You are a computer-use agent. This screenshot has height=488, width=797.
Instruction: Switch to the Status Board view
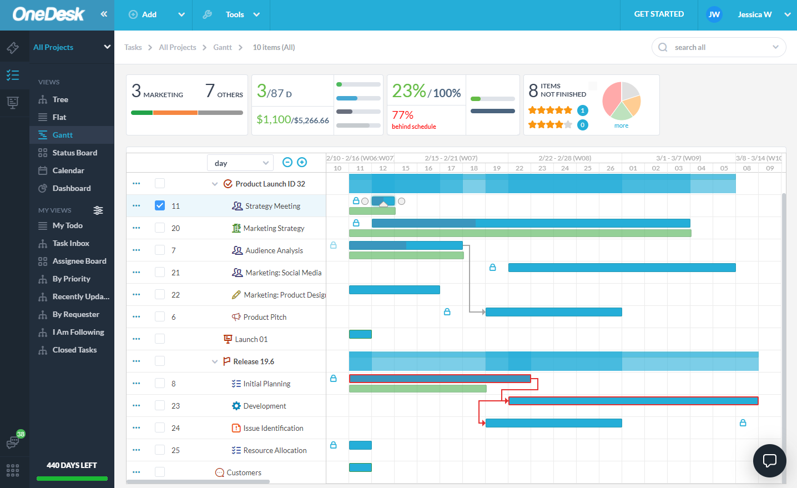[74, 153]
